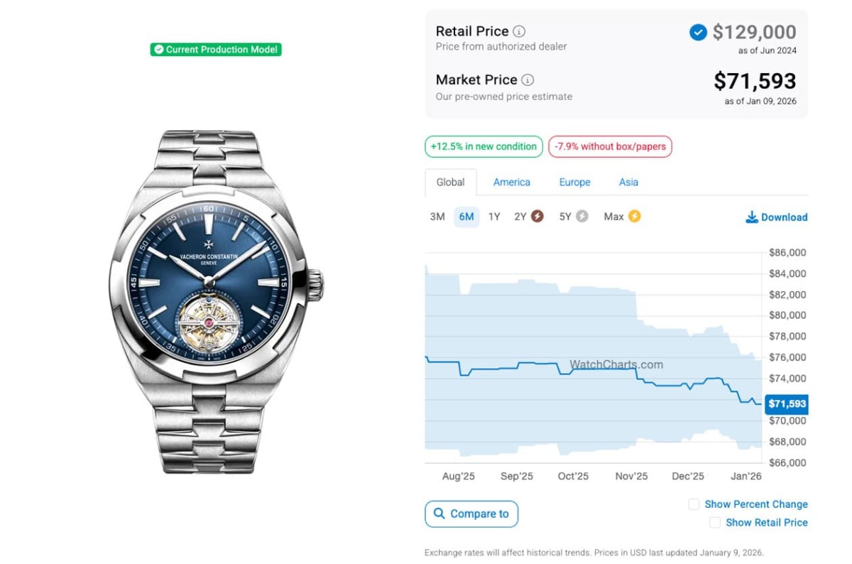Switch to the America tab
This screenshot has width=852, height=564.
click(511, 182)
